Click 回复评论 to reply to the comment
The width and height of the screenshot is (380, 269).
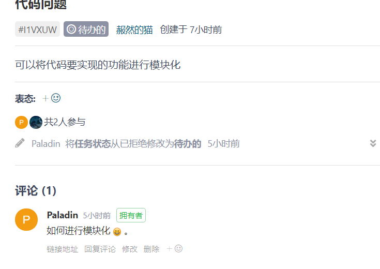pyautogui.click(x=100, y=249)
